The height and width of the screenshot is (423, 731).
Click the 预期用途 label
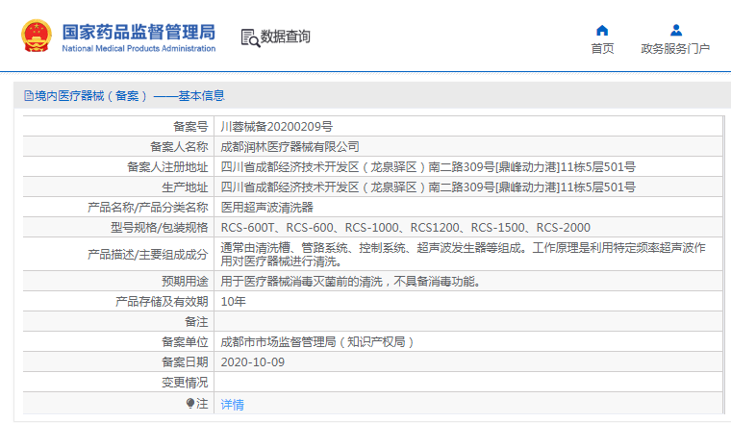click(x=185, y=282)
